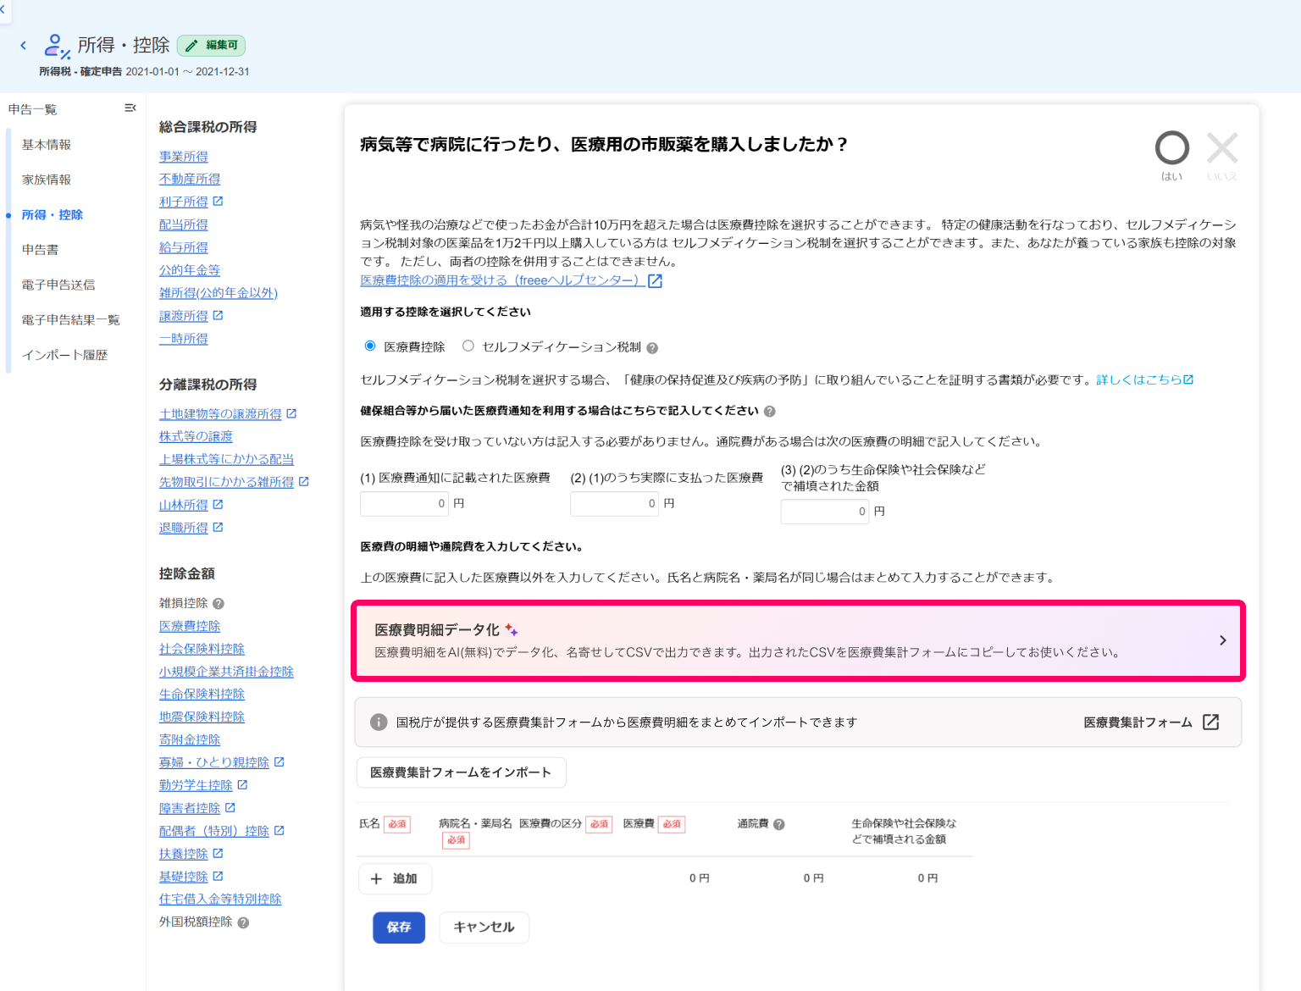Screen dimensions: 1301x991
Task: Open 医療費控除の適用を受ける help center link
Action: click(x=511, y=280)
